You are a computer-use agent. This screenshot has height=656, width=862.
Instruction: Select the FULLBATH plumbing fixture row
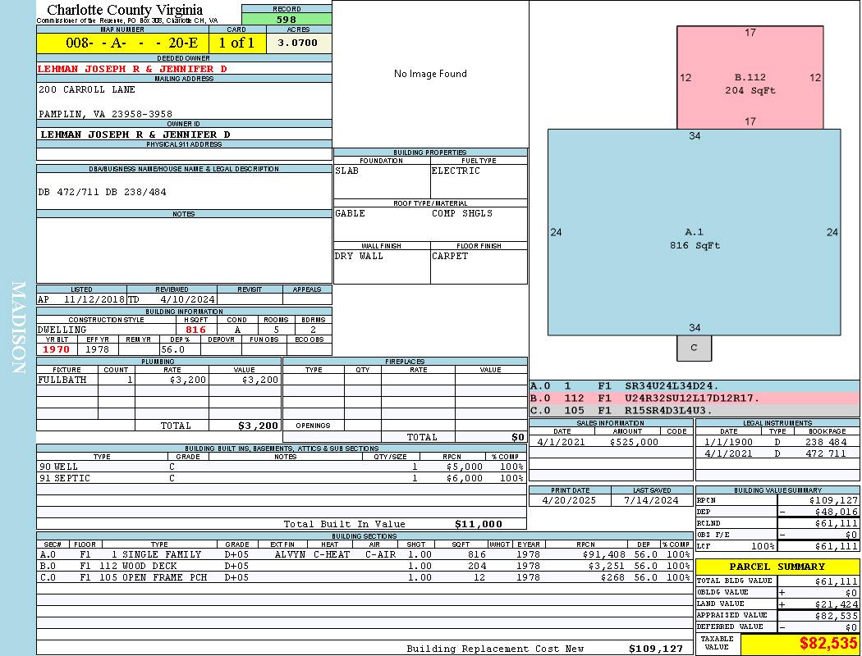(x=158, y=380)
